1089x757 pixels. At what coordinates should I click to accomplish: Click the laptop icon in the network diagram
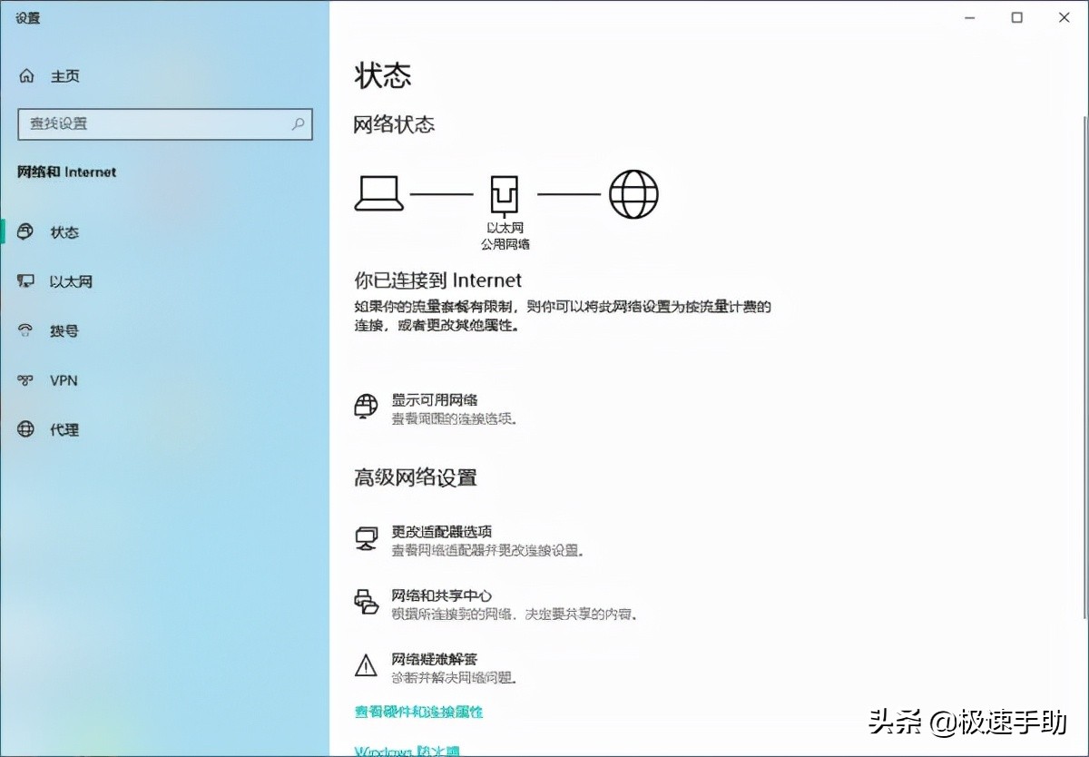pos(379,192)
